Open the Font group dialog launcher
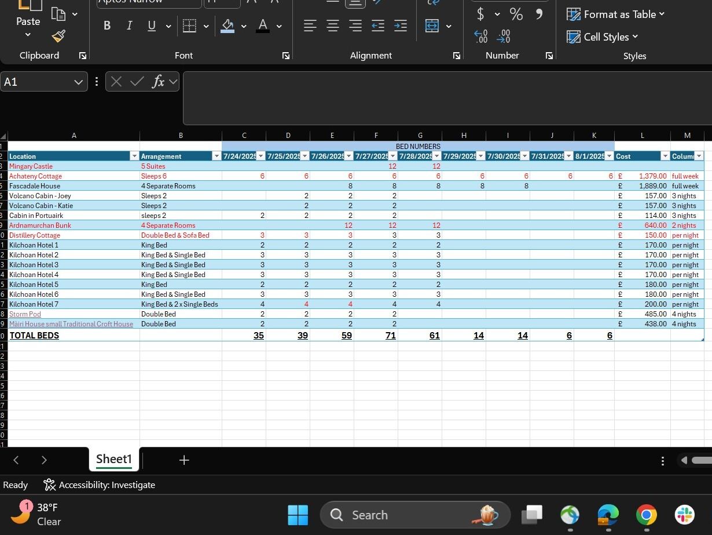This screenshot has height=535, width=712. coord(286,56)
